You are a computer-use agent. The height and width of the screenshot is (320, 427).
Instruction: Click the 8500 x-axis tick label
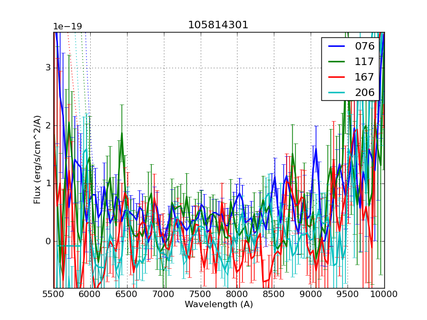tap(274, 294)
